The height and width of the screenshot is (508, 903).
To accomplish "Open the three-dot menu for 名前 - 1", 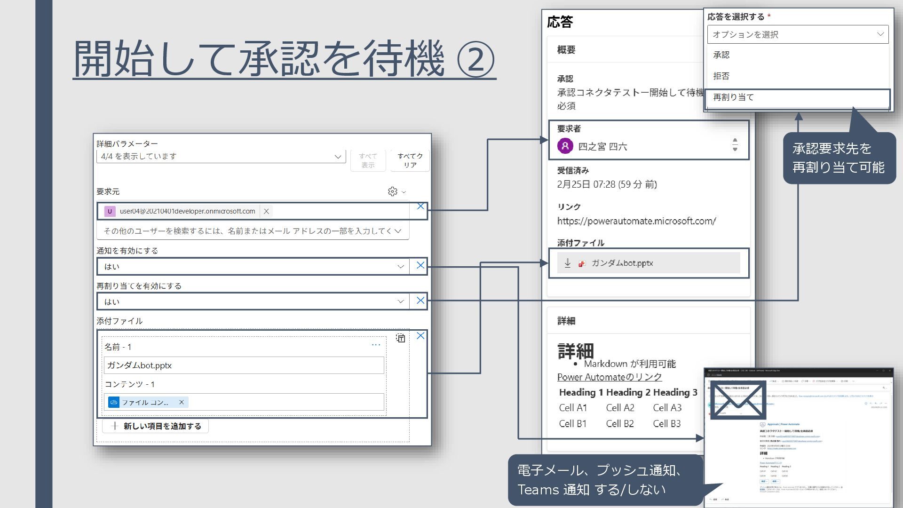I will (x=376, y=345).
